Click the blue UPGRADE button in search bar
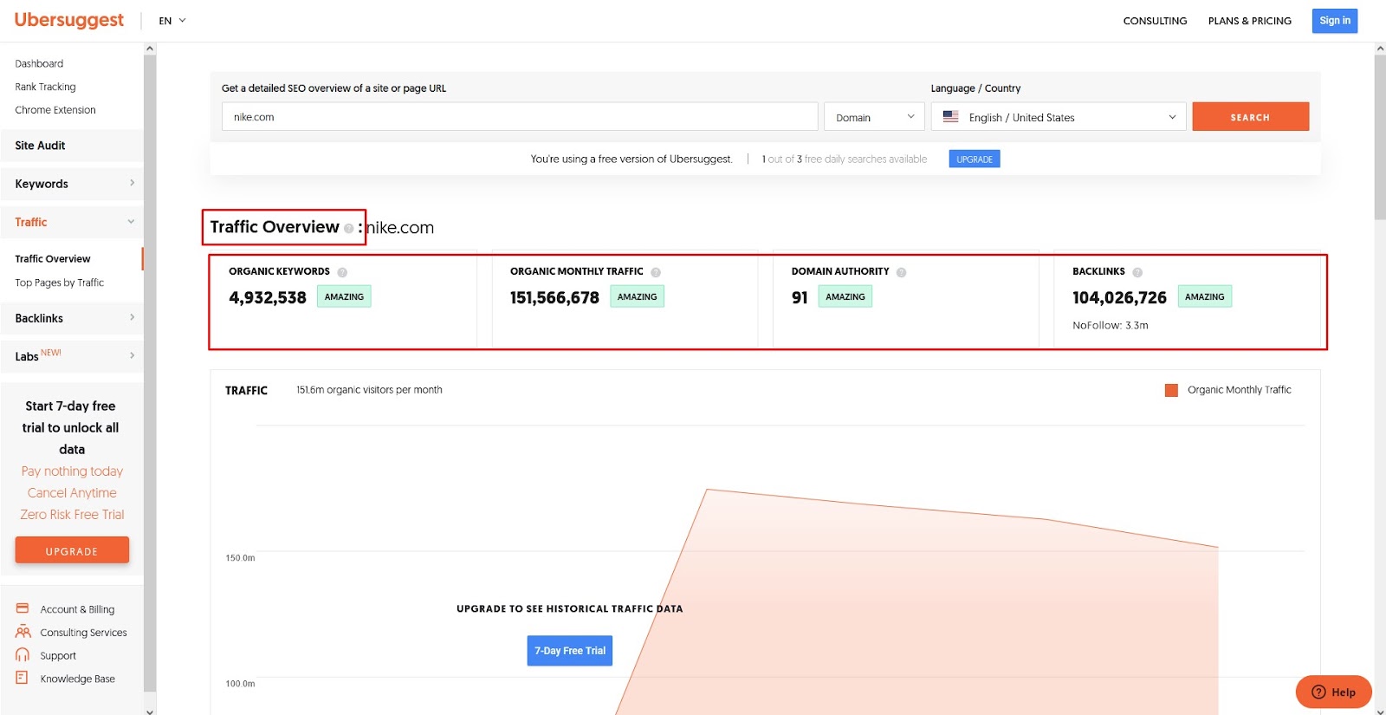 tap(975, 159)
